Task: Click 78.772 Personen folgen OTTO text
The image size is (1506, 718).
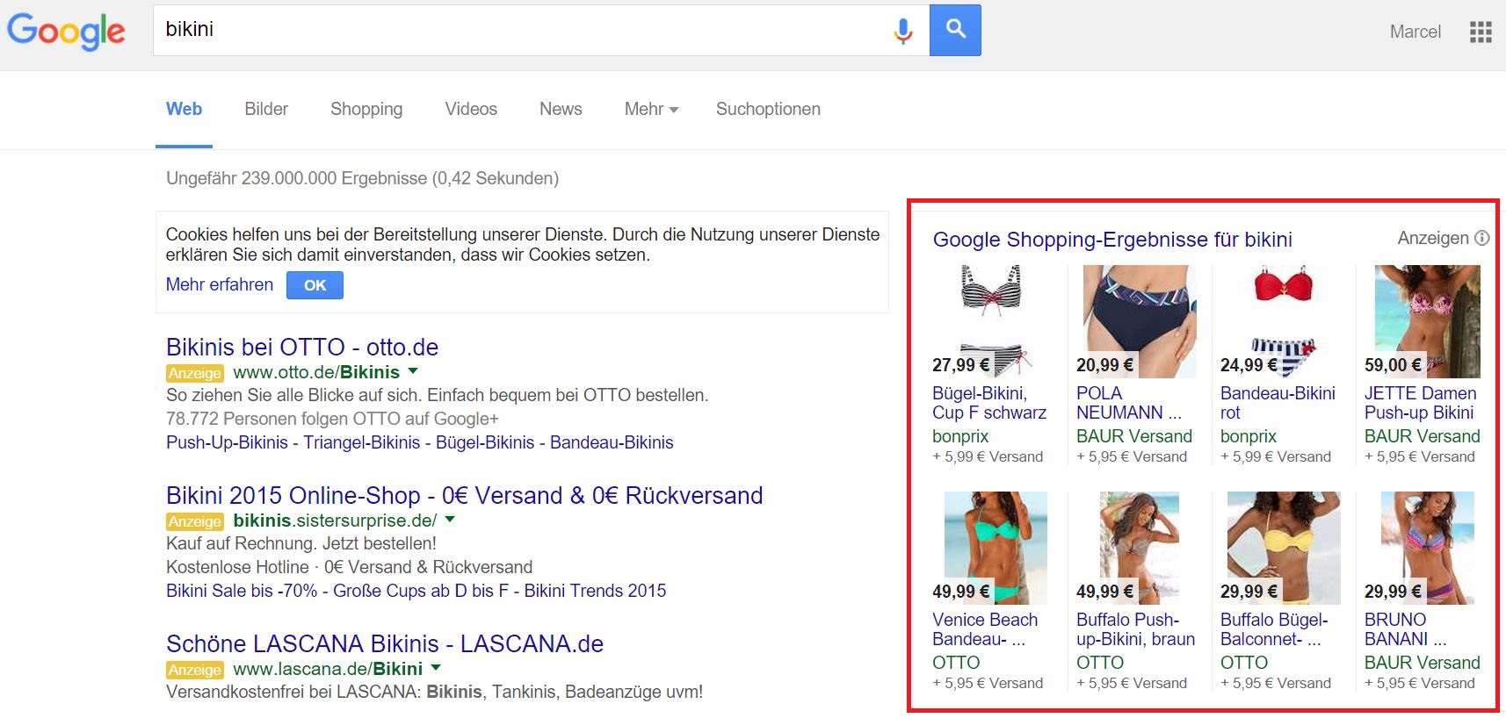Action: (x=332, y=419)
